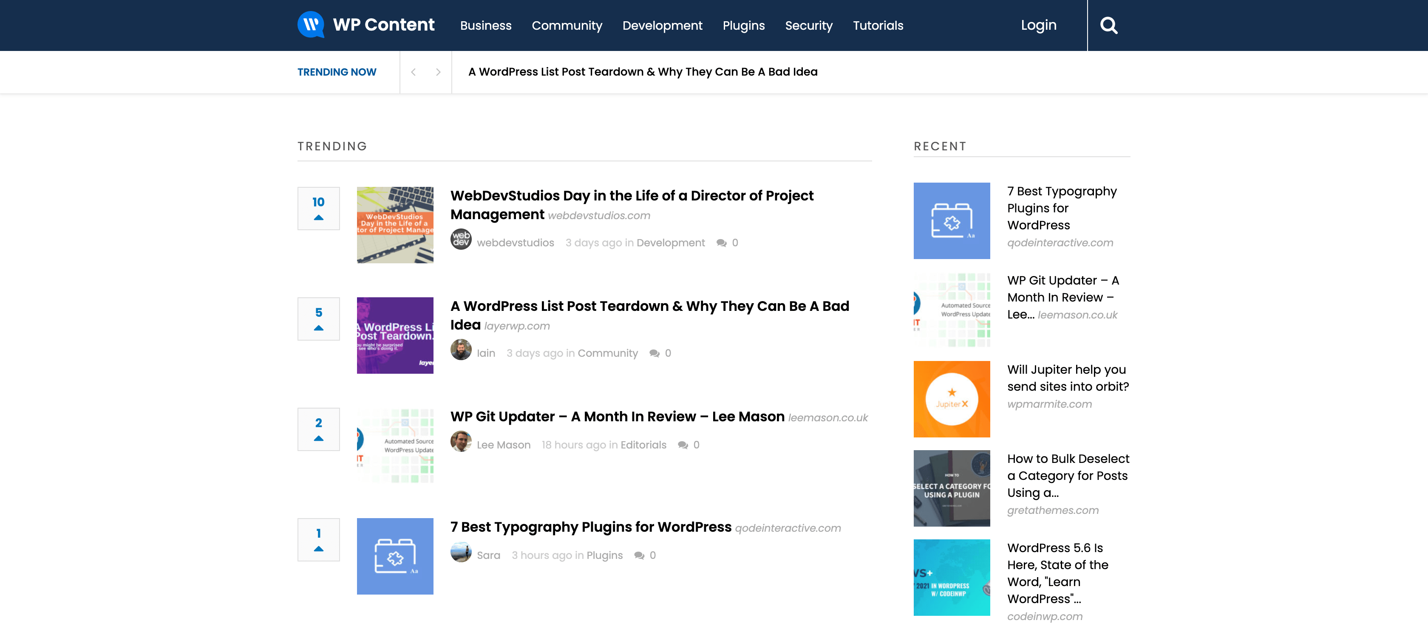Upvote the 7 Best Typography Plugins post
Screen dimensions: 1428x626
click(318, 548)
